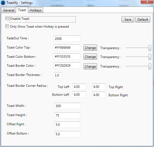Click the Top Right corner radius field
This screenshot has height=147, width=154.
coord(99,87)
